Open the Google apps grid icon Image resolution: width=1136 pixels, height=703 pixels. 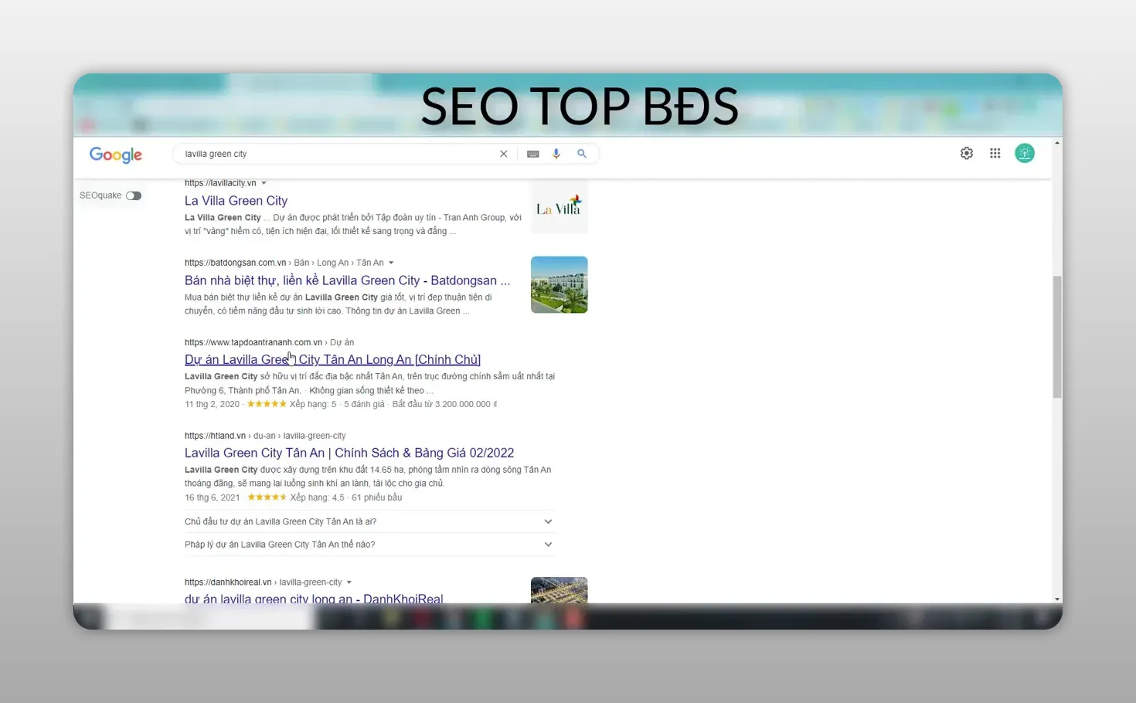coord(995,153)
